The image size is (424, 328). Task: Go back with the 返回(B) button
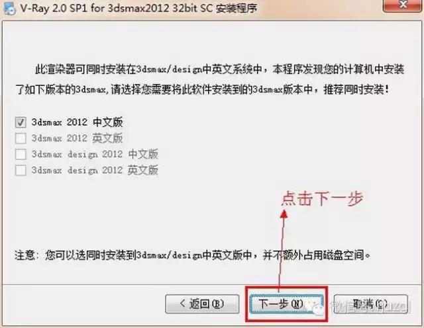202,304
